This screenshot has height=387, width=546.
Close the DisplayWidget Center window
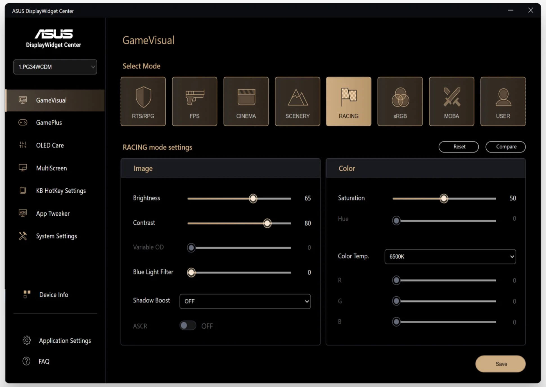pos(531,10)
